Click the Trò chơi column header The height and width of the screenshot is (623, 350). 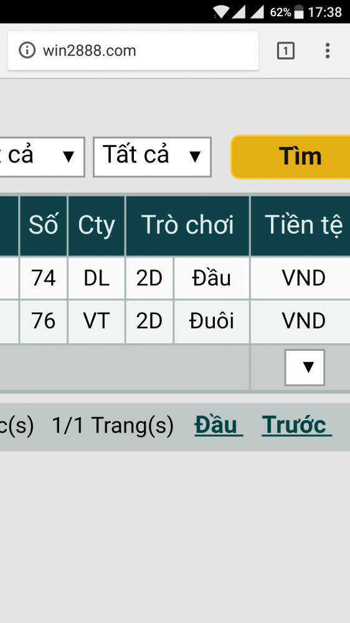(x=187, y=226)
